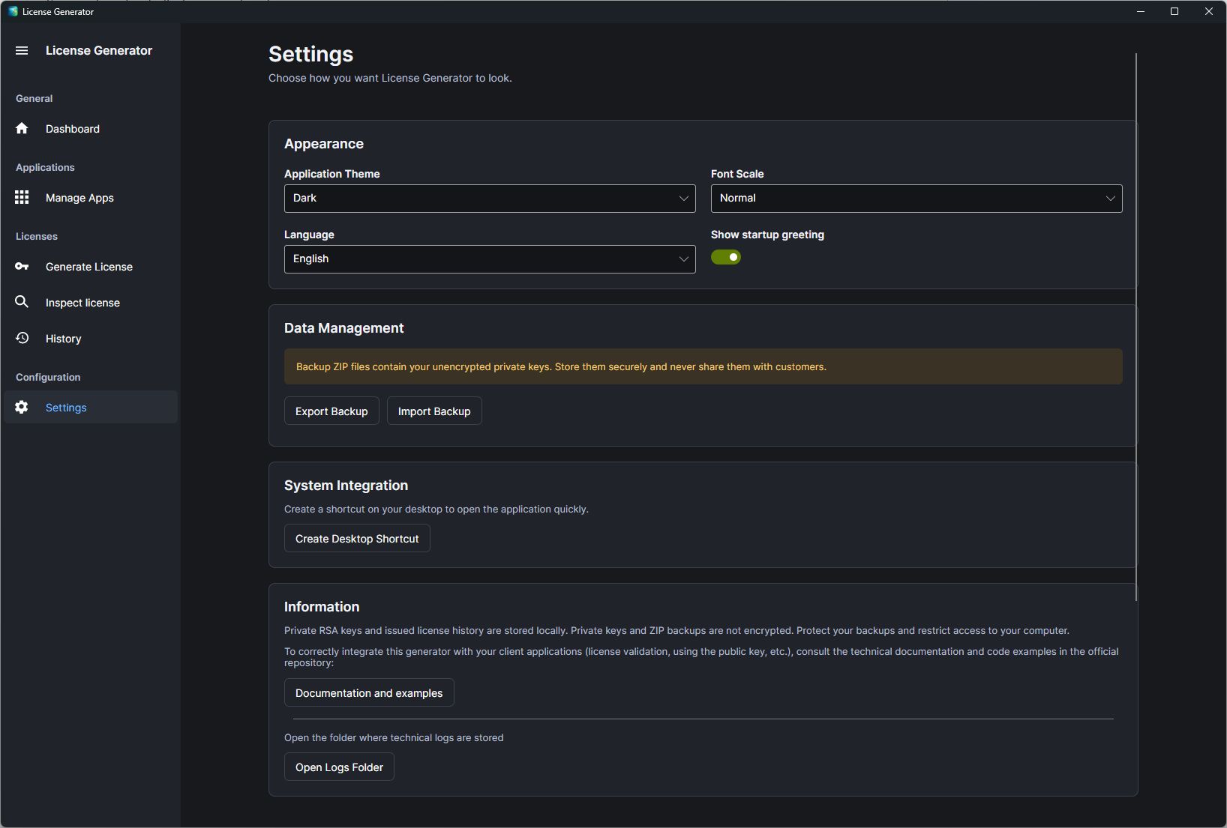1227x828 pixels.
Task: Click the Appearance section heading
Action: pos(324,144)
